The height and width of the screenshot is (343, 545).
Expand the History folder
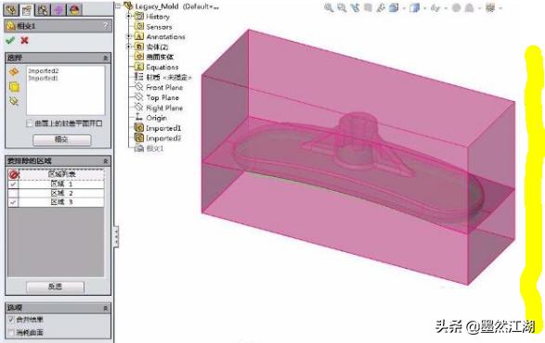129,16
